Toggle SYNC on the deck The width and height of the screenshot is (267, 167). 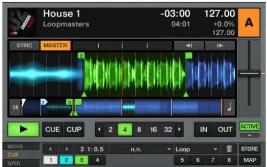(x=24, y=45)
